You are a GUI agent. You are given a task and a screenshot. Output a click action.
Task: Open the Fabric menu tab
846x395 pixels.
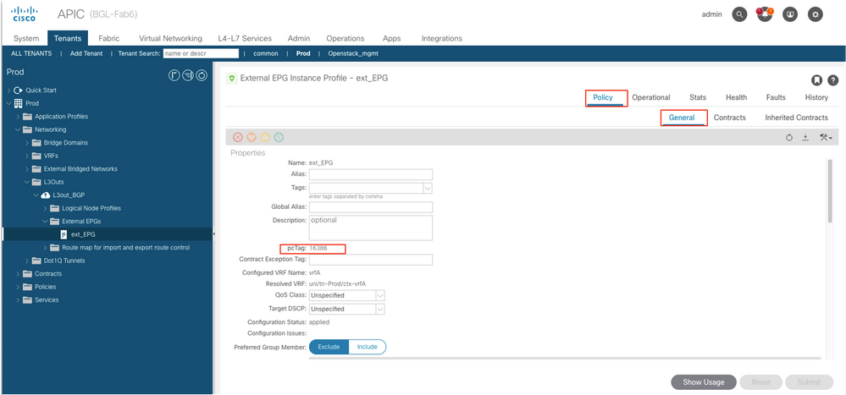click(x=109, y=38)
